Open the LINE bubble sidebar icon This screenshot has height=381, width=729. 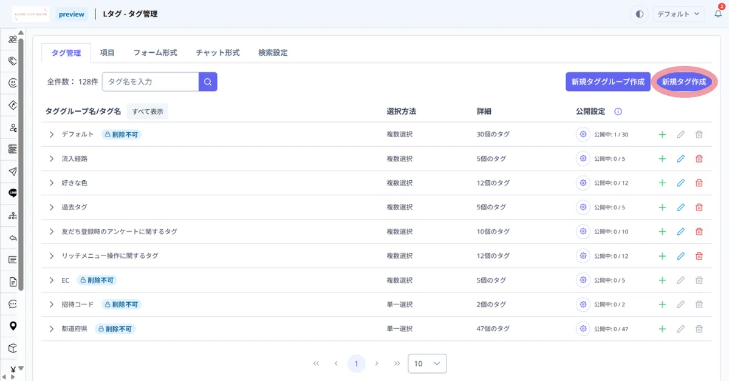[x=13, y=194]
